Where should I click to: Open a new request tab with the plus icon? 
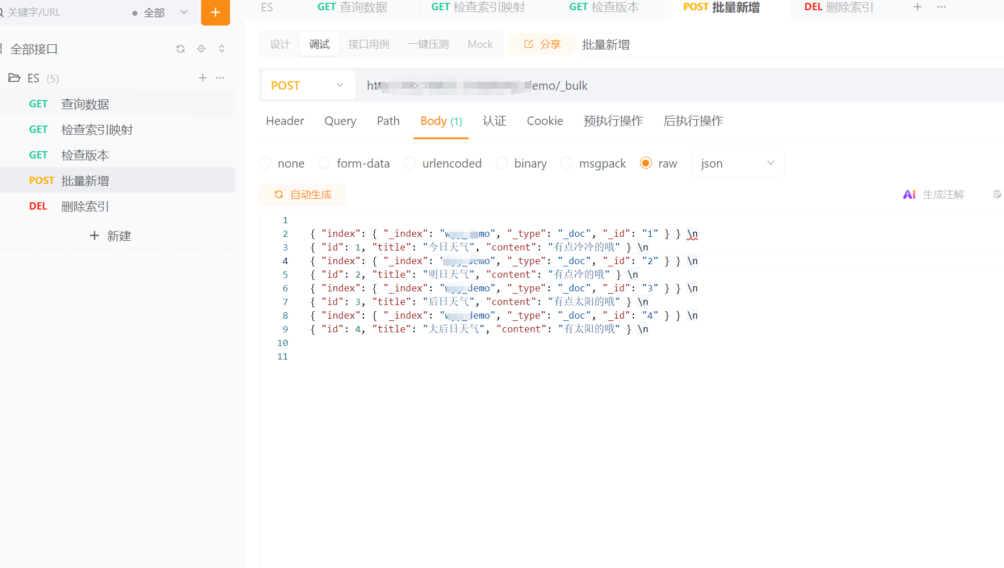(918, 7)
